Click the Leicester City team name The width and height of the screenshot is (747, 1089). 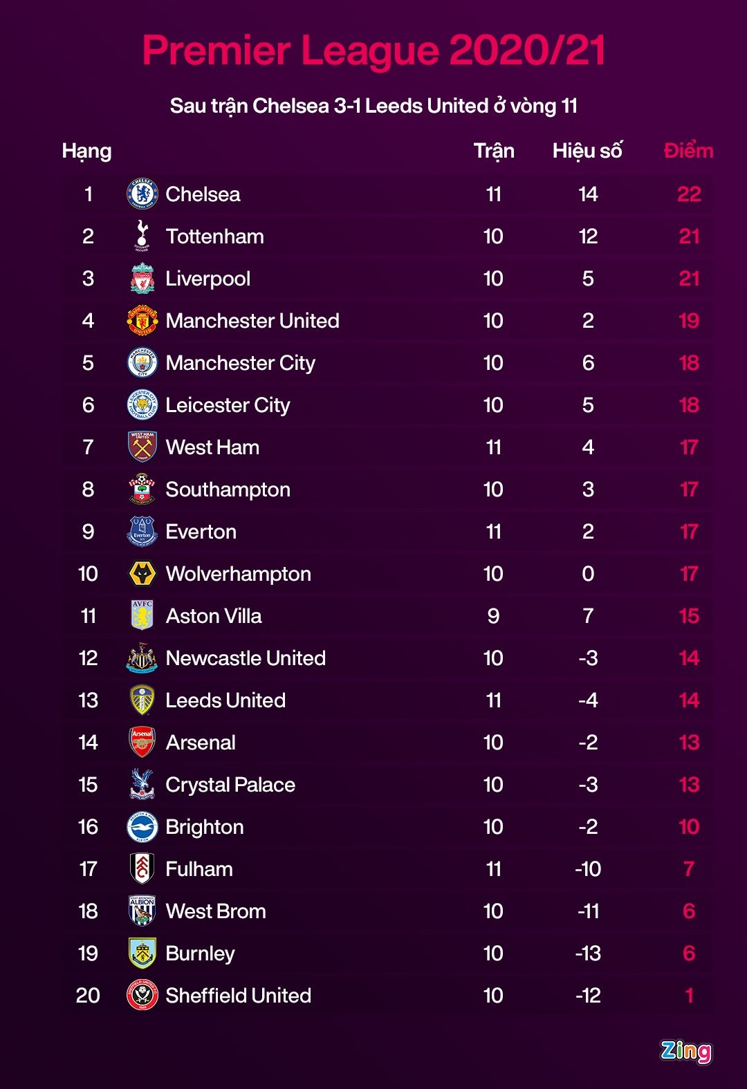[x=228, y=405]
